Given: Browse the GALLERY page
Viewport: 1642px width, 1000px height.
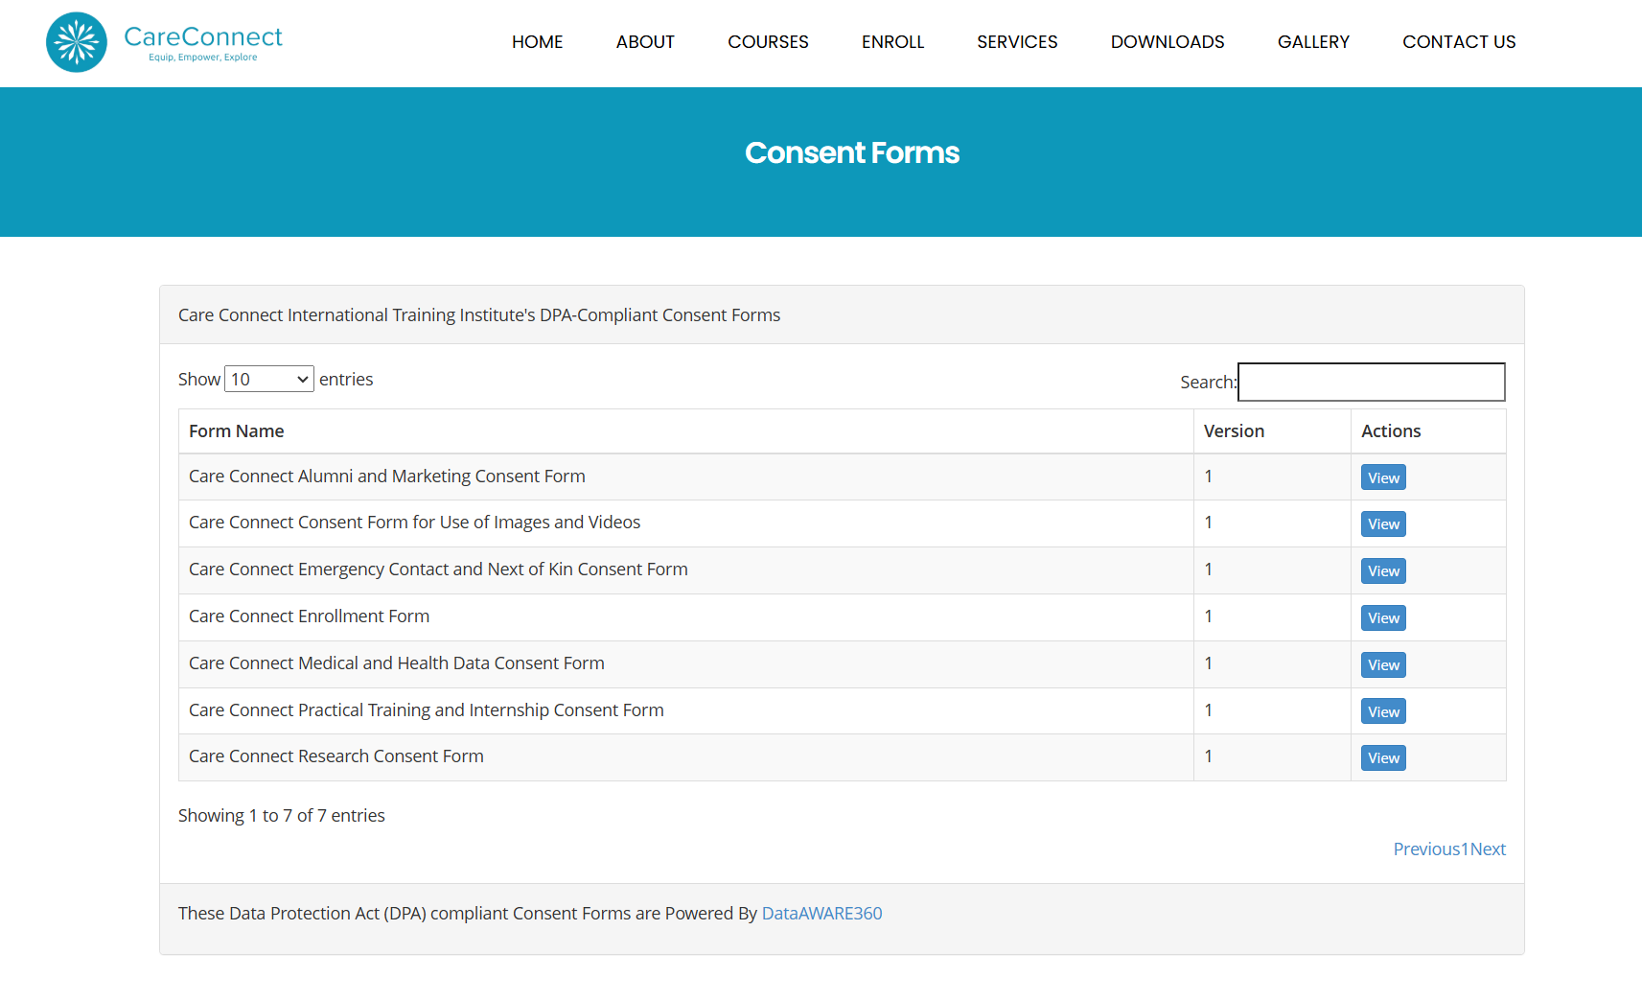Looking at the screenshot, I should coord(1313,41).
